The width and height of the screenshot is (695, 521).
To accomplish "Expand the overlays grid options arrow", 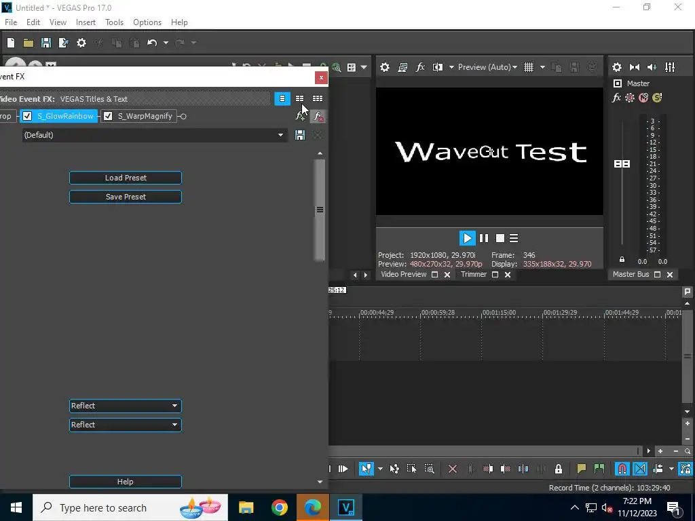I will point(542,67).
